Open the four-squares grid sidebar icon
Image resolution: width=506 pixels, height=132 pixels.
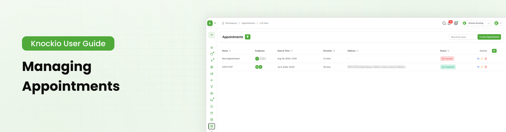coord(211,120)
